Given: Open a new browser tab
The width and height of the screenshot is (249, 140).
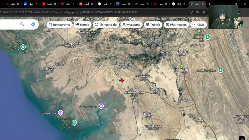Looking at the screenshot, I should pyautogui.click(x=210, y=4).
